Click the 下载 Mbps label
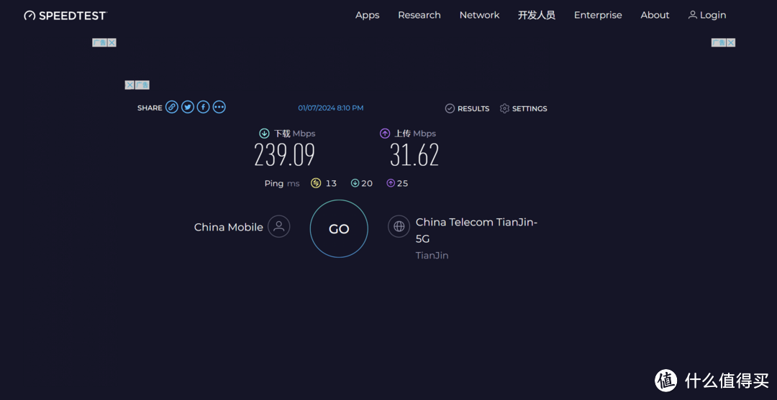Viewport: 777px width, 400px height. coord(294,134)
